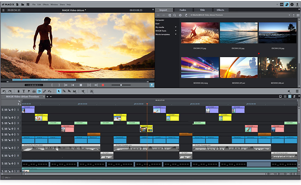
Task: Open the timeline zoom 100% dropdown
Action: pyautogui.click(x=277, y=174)
